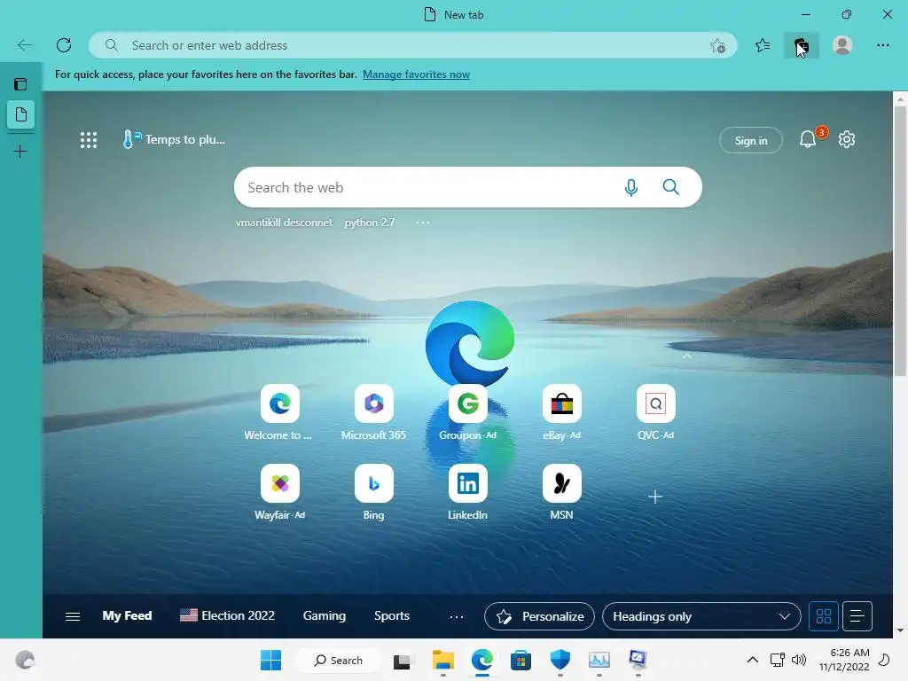The width and height of the screenshot is (908, 681).
Task: Show more feed categories ellipsis
Action: pyautogui.click(x=457, y=617)
